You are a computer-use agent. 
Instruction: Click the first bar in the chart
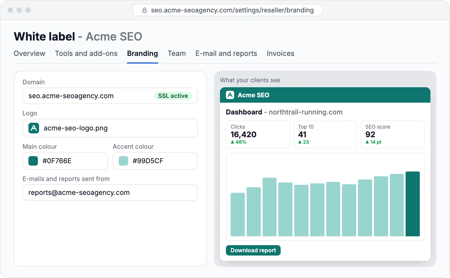pos(238,214)
